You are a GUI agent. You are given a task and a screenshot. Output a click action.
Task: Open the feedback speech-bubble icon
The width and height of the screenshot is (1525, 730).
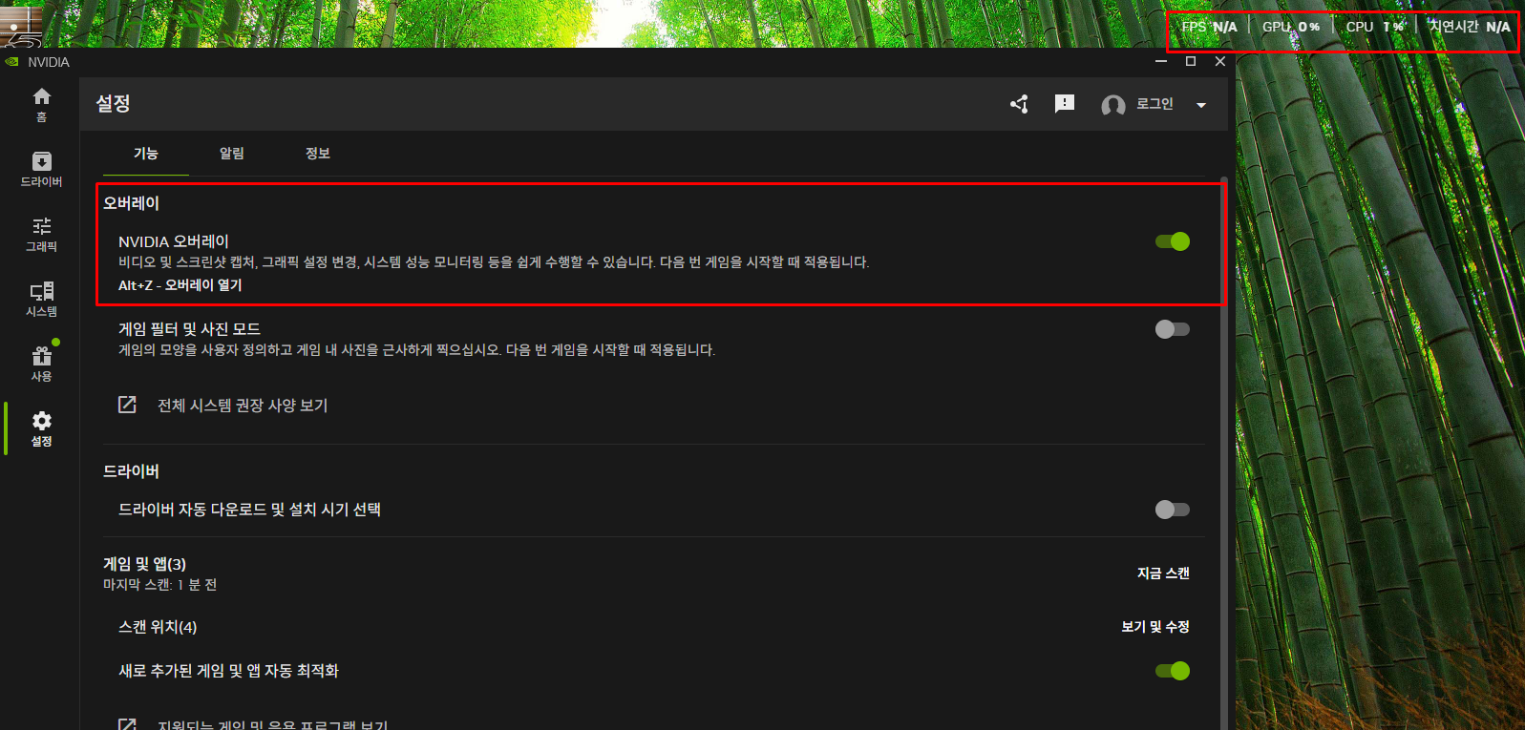(1065, 104)
